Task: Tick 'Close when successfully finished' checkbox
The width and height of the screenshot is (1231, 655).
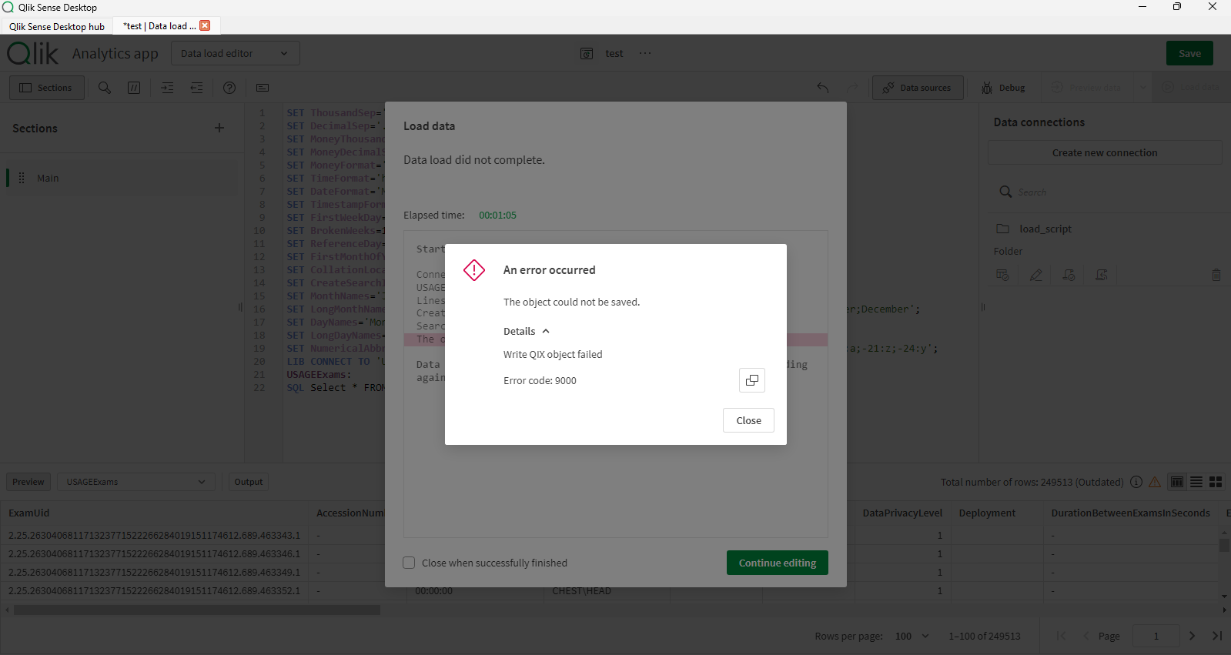Action: 409,563
